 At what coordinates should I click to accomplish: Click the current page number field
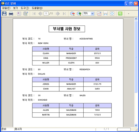46,14
